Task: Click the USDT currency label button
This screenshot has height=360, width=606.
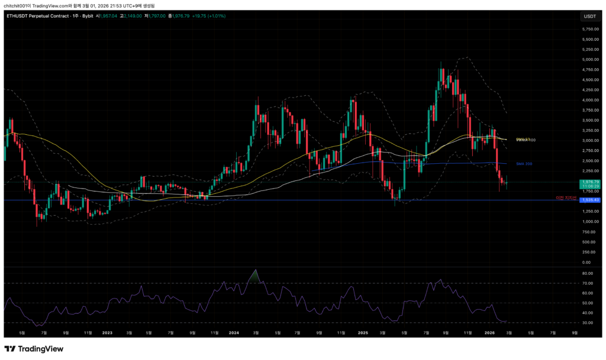Action: [x=589, y=16]
